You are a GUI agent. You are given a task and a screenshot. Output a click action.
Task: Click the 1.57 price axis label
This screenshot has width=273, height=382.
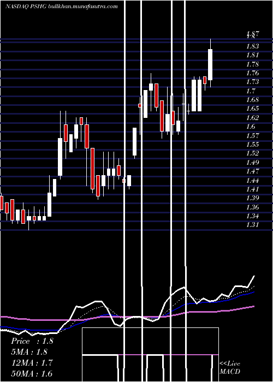[252, 135]
